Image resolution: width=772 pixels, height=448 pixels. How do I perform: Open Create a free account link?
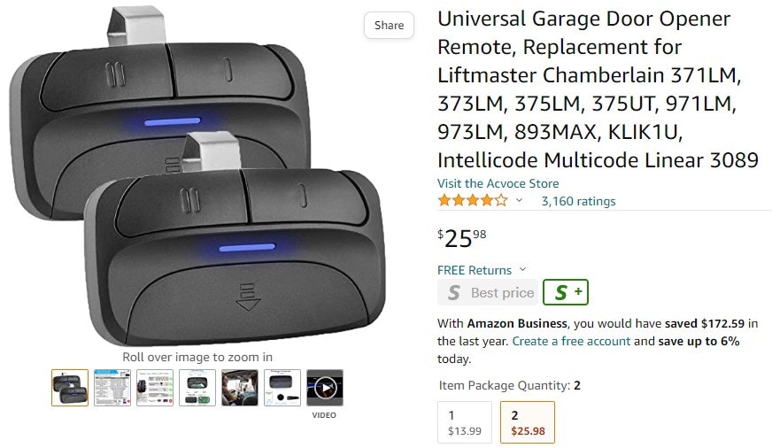[x=571, y=341]
